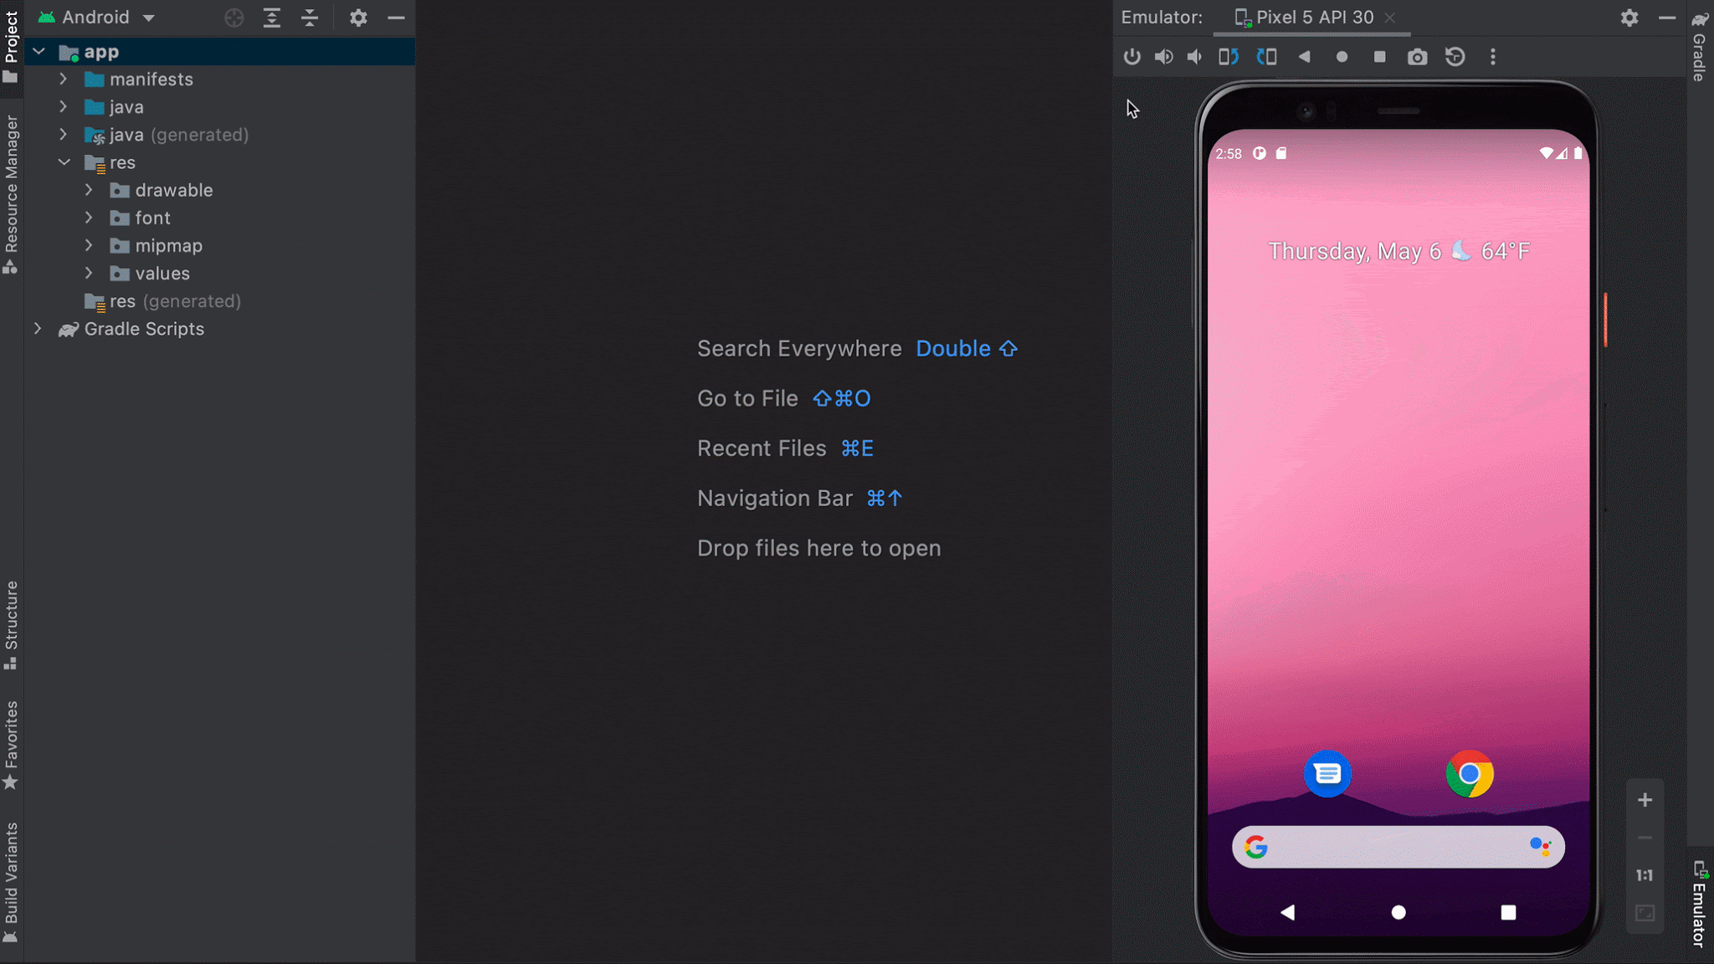The image size is (1714, 964).
Task: Click the emulator Volume Up icon
Action: coord(1163,57)
